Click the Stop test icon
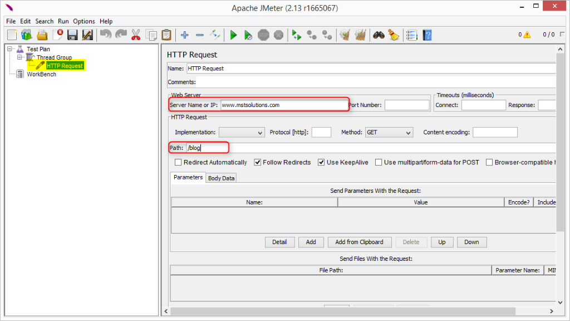The width and height of the screenshot is (570, 321). [x=263, y=35]
